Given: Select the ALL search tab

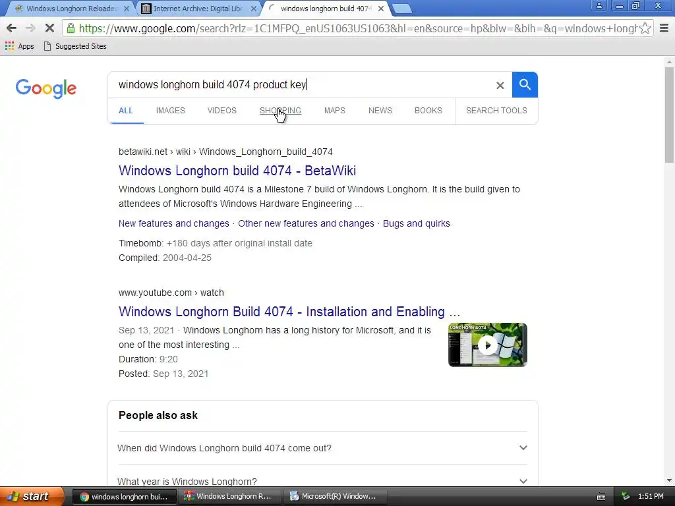Looking at the screenshot, I should (x=126, y=111).
